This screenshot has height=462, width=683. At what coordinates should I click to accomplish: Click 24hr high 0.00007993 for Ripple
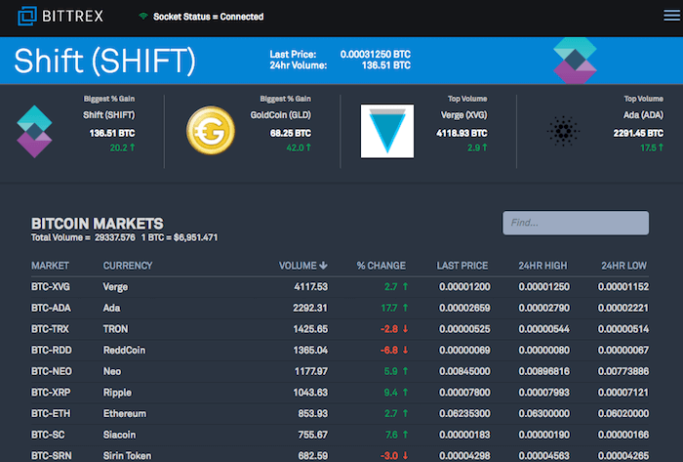(x=543, y=393)
